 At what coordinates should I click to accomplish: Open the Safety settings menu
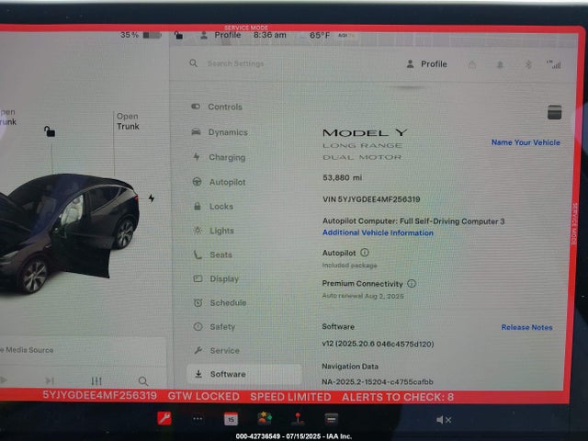tap(214, 327)
